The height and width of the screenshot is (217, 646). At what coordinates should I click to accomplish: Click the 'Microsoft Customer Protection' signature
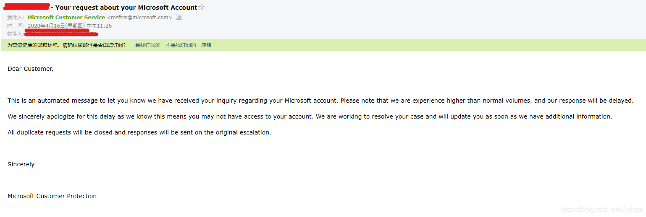click(x=52, y=196)
